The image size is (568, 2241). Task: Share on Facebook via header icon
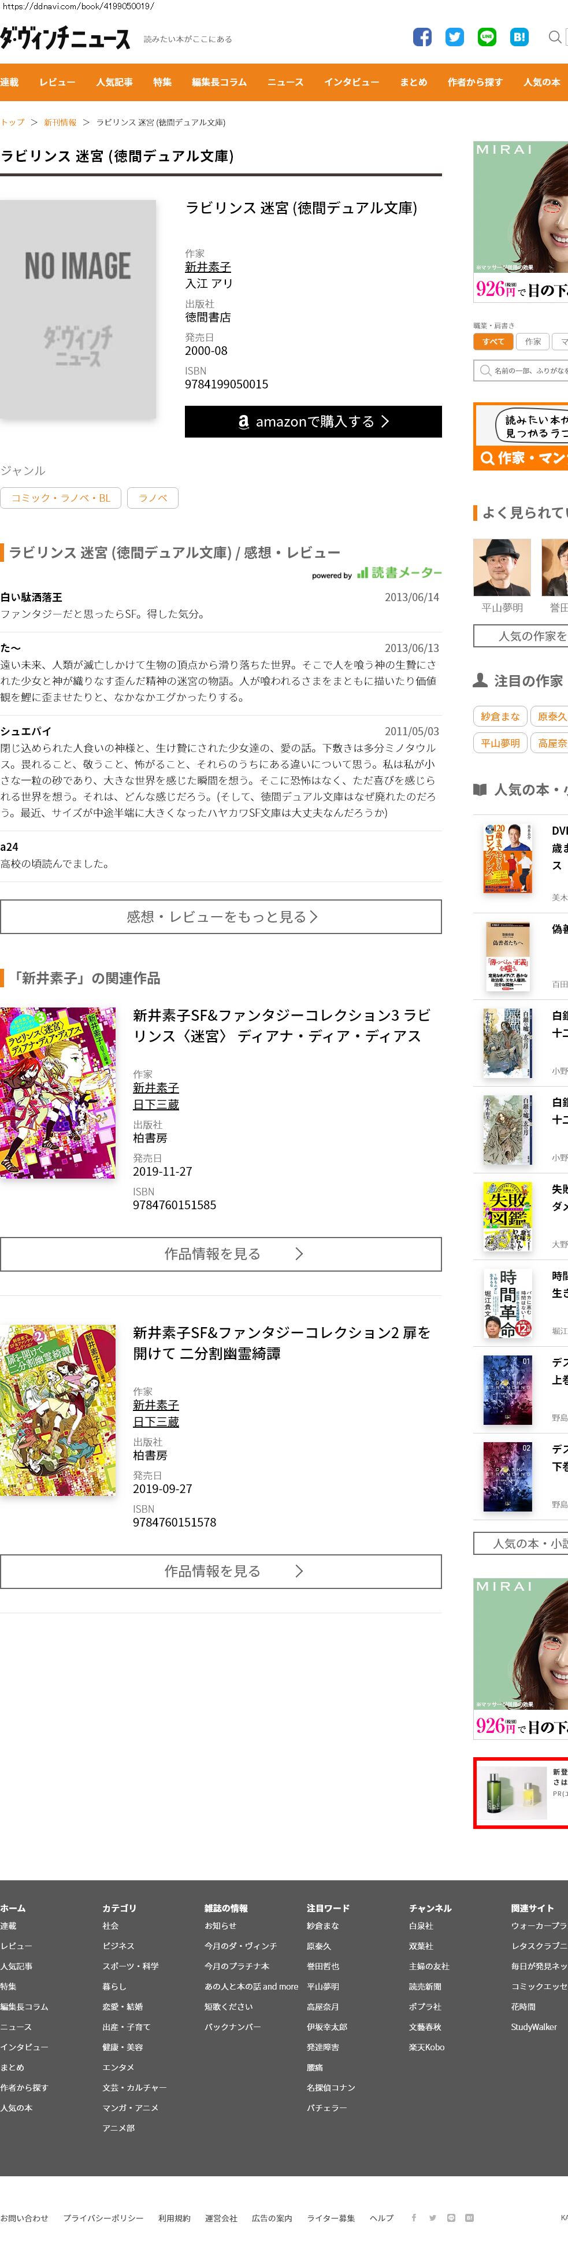[422, 36]
